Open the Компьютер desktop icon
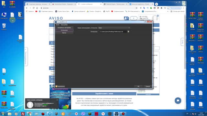Image resolution: width=207 pixels, height=116 pixels. click(x=4, y=16)
